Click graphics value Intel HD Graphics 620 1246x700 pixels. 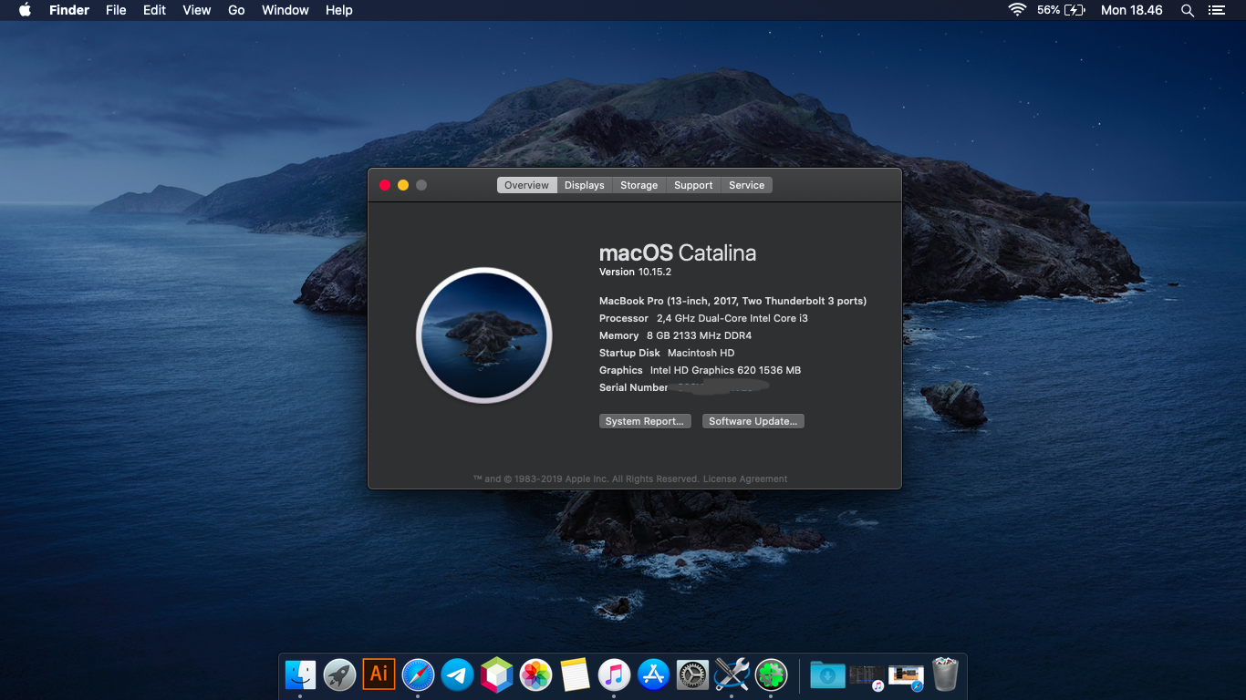(x=725, y=370)
